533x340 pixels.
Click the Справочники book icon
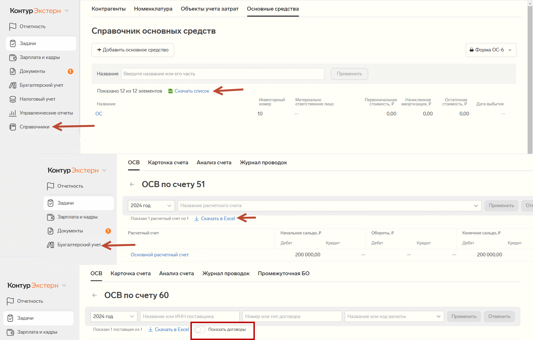12,127
